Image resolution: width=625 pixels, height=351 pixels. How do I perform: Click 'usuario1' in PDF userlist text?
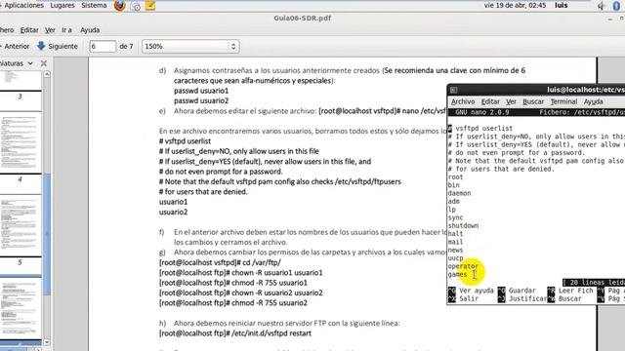pos(174,202)
